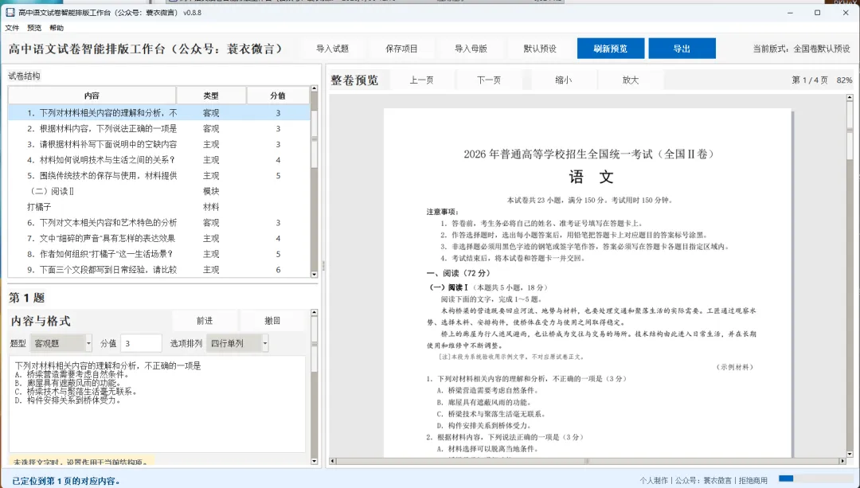Sort by the 类型 column header

[x=211, y=96]
